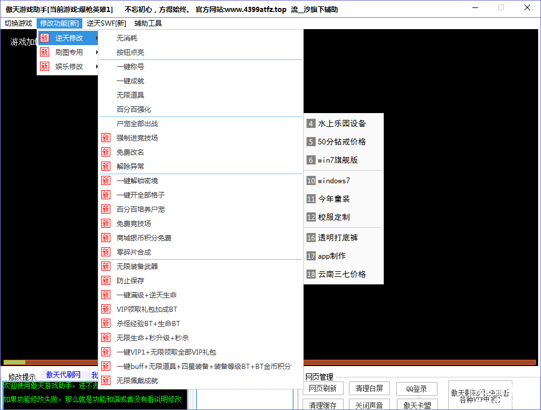The height and width of the screenshot is (410, 541).
Task: Open the 辅助工具 menu
Action: click(148, 23)
